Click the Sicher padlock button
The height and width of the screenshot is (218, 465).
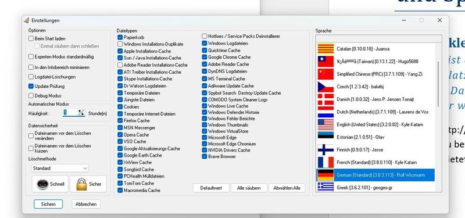(88, 184)
